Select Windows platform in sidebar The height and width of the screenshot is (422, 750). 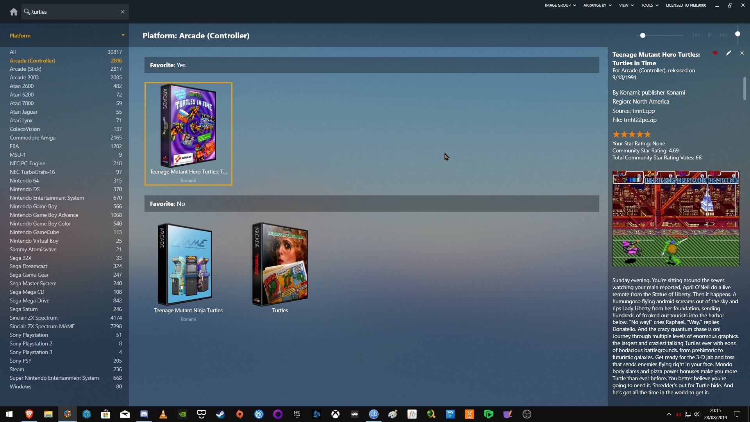pyautogui.click(x=66, y=386)
